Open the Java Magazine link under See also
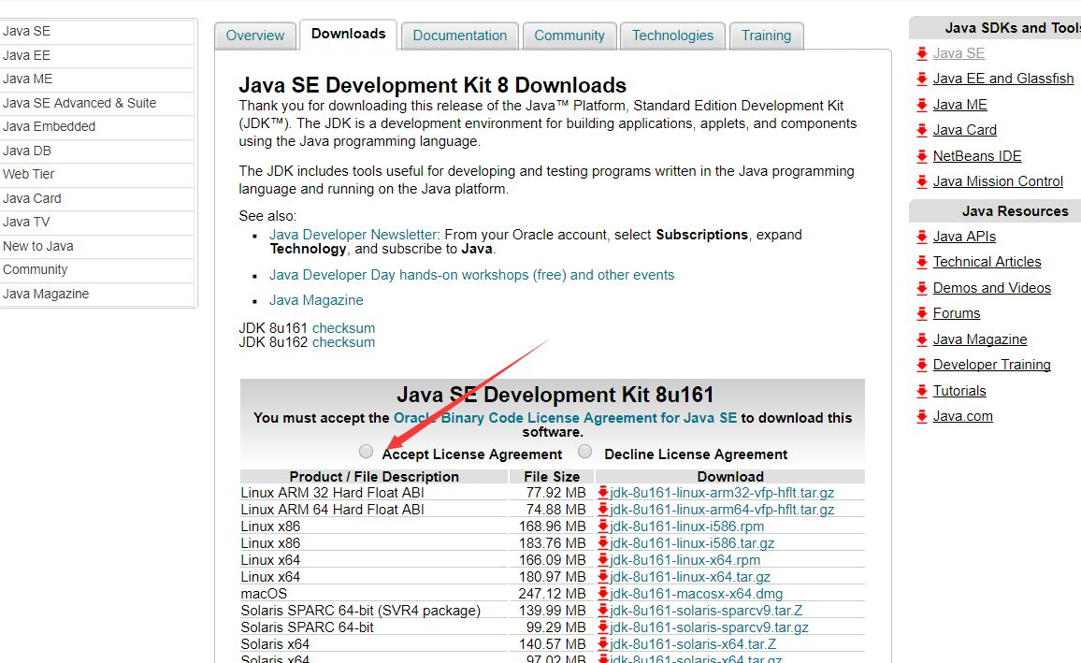Image resolution: width=1081 pixels, height=663 pixels. (x=316, y=300)
